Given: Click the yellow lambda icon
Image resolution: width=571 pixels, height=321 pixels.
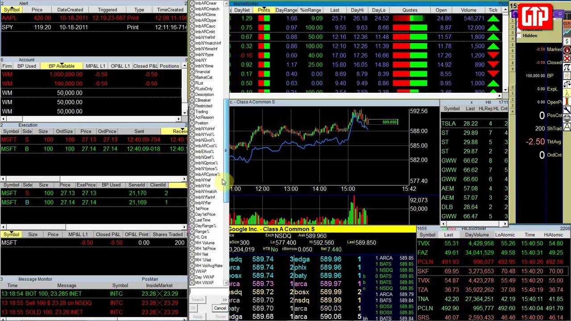Looking at the screenshot, I should (567, 93).
